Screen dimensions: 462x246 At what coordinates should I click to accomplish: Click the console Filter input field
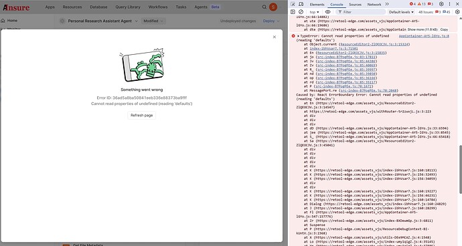coord(361,12)
